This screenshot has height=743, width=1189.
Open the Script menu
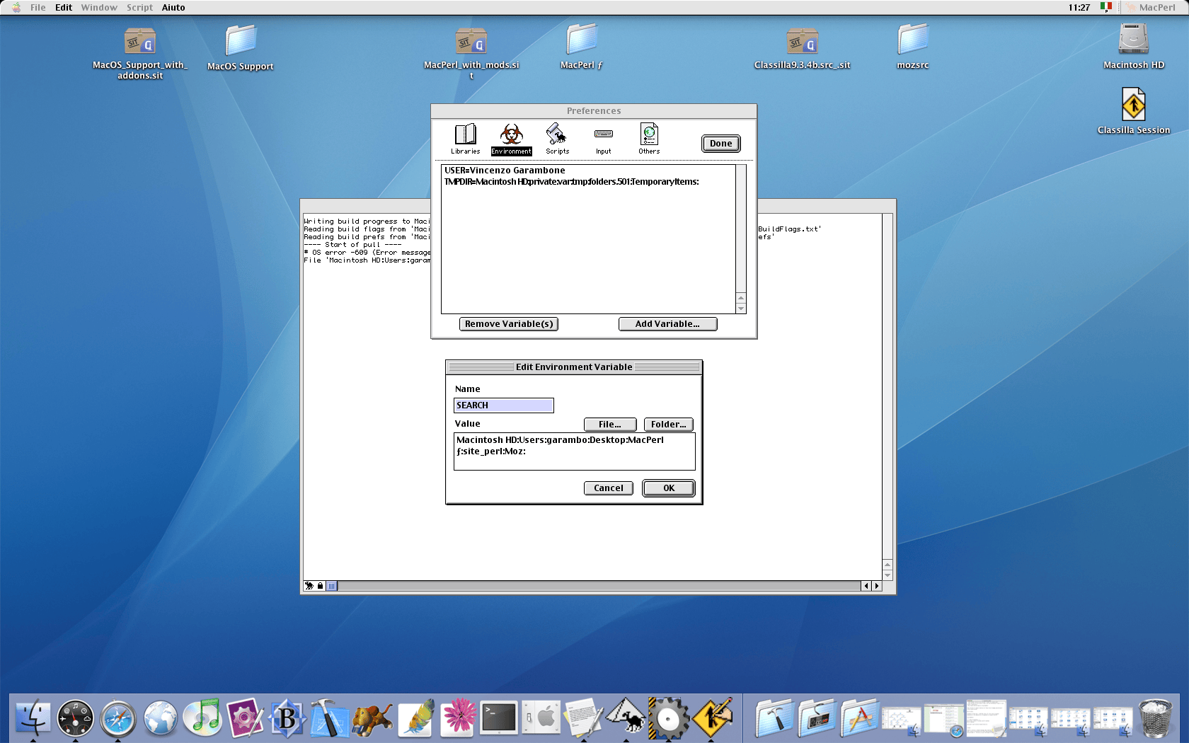pos(139,8)
